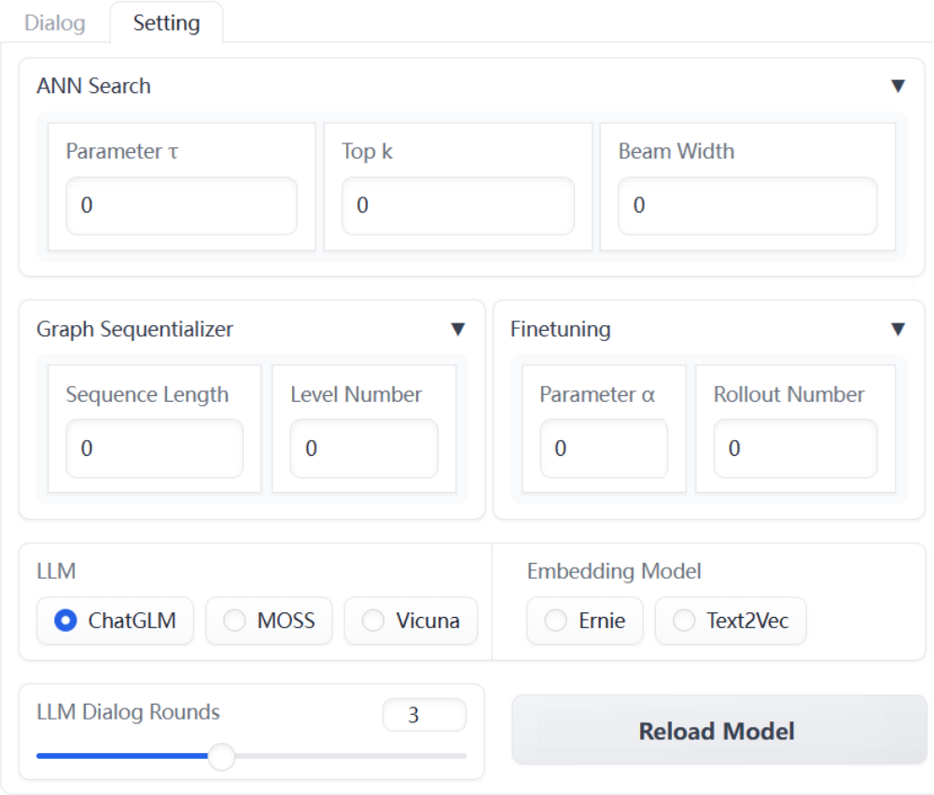Image resolution: width=934 pixels, height=795 pixels.
Task: Collapse the Graph Sequentializer section arrow
Action: pyautogui.click(x=457, y=329)
